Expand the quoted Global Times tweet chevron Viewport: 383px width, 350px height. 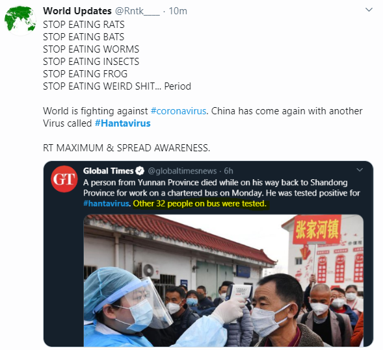click(360, 169)
